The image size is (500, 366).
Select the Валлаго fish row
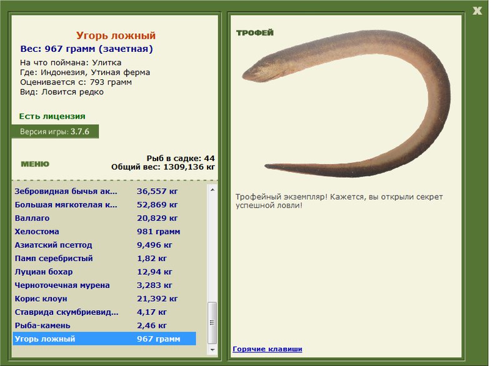click(104, 218)
